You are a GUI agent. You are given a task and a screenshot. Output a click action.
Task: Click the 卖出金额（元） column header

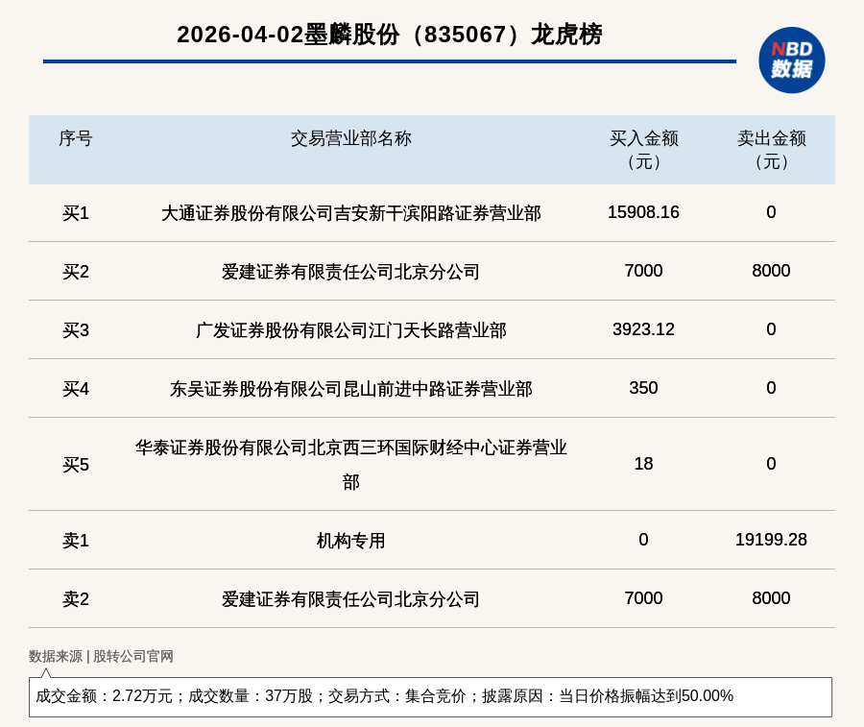[x=771, y=150]
